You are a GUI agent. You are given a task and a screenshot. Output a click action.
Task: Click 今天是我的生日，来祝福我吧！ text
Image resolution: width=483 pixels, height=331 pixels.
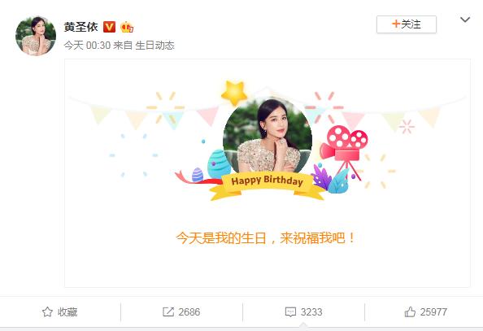[x=266, y=238]
